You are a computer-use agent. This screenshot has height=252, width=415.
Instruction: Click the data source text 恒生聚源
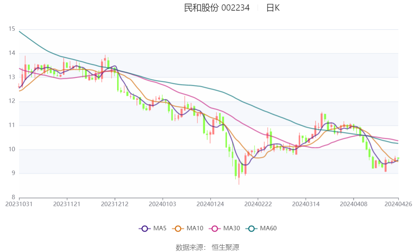tap(225, 247)
